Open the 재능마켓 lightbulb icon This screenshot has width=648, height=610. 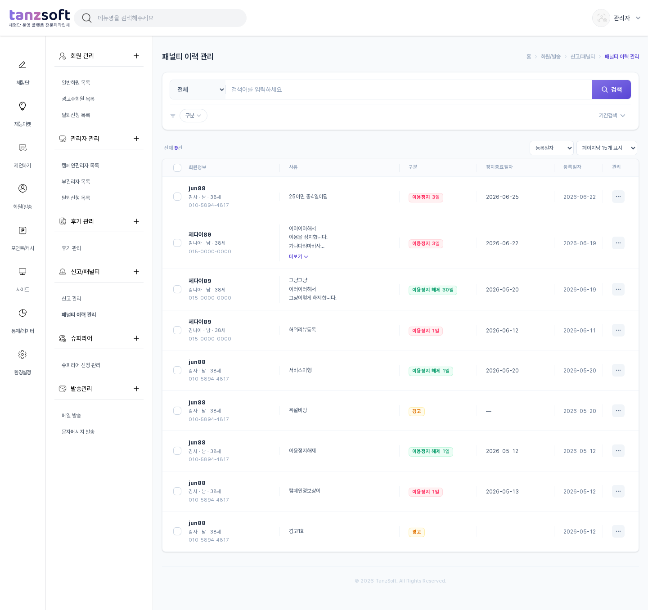coord(22,106)
